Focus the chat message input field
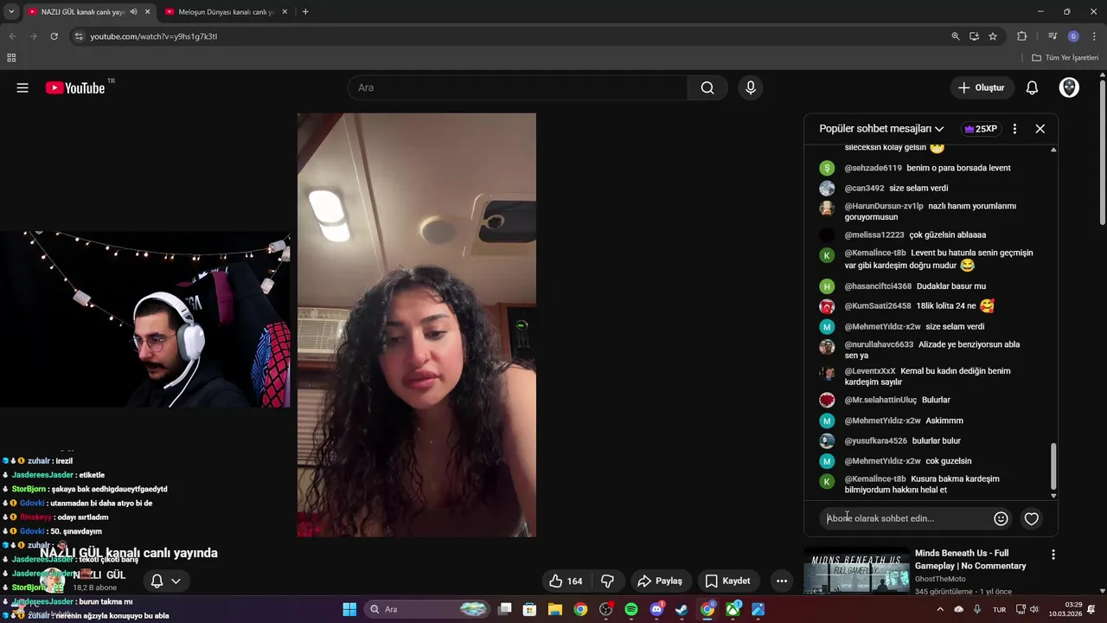This screenshot has height=623, width=1107. pyautogui.click(x=904, y=518)
